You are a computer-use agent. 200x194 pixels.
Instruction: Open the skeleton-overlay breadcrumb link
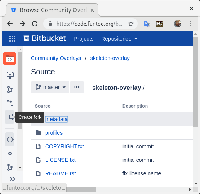(x=110, y=58)
